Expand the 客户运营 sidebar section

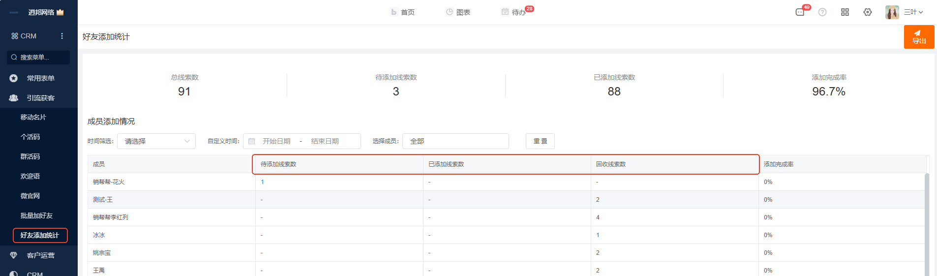(x=40, y=255)
